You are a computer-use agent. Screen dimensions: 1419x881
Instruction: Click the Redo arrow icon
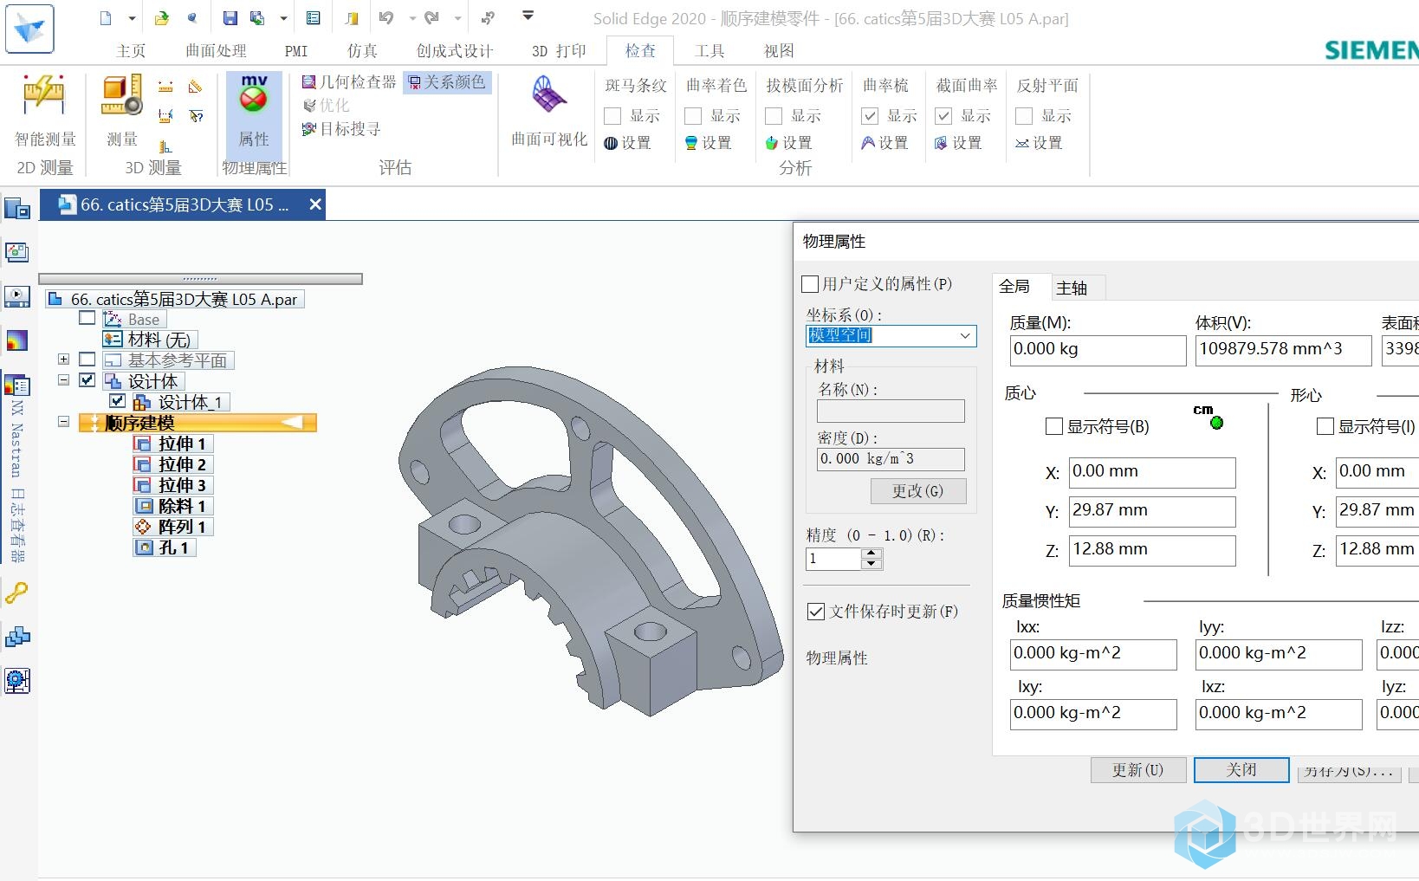point(431,17)
